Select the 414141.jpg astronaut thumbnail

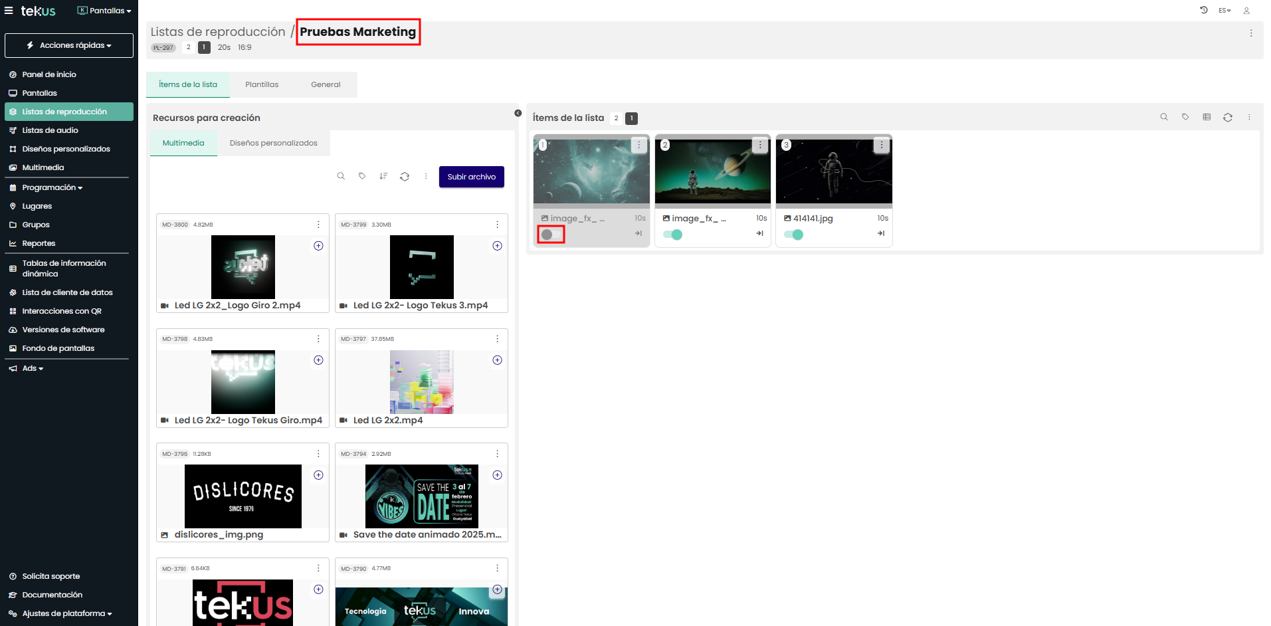pos(834,171)
